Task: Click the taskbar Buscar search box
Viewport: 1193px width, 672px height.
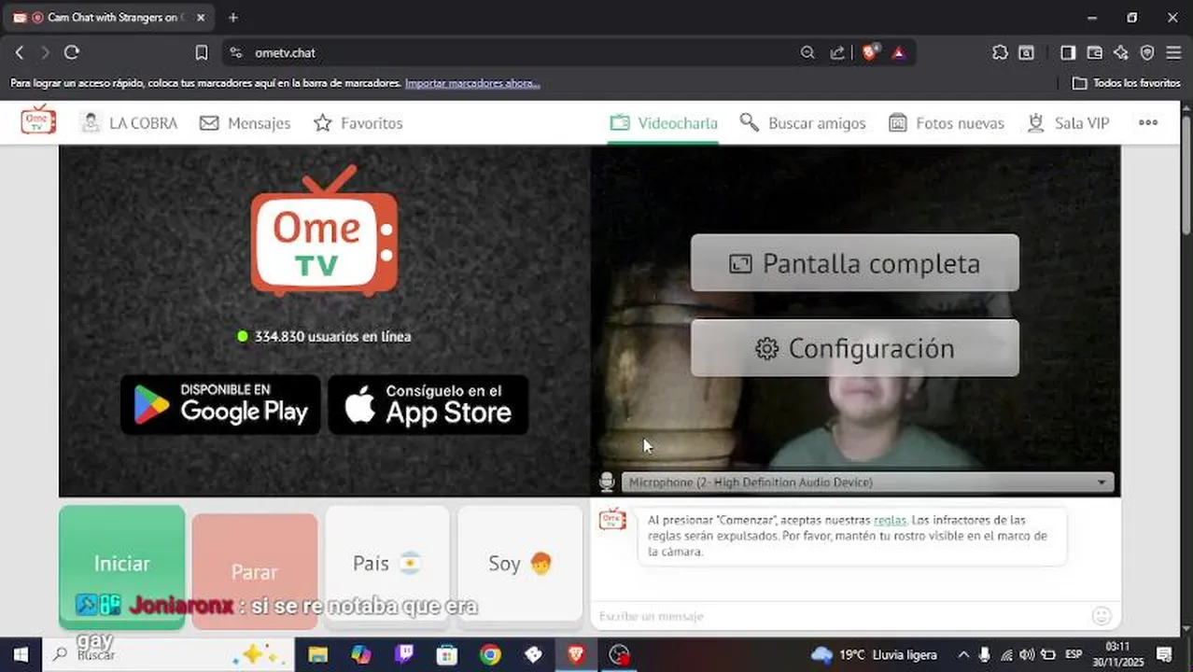Action: [x=168, y=655]
